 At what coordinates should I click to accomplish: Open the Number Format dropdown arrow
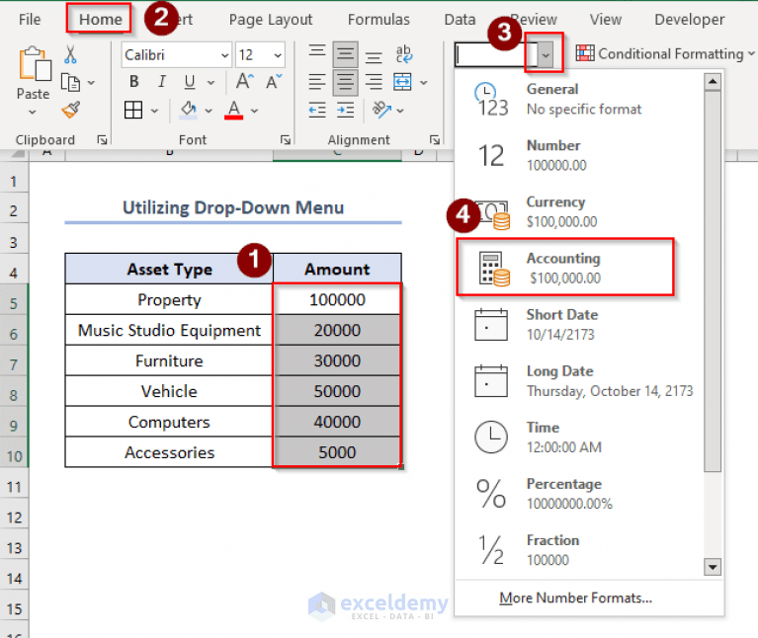(x=546, y=55)
